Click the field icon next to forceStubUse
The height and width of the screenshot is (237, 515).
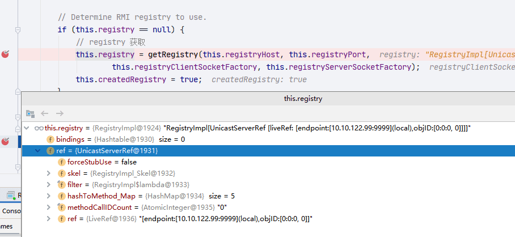(x=61, y=162)
